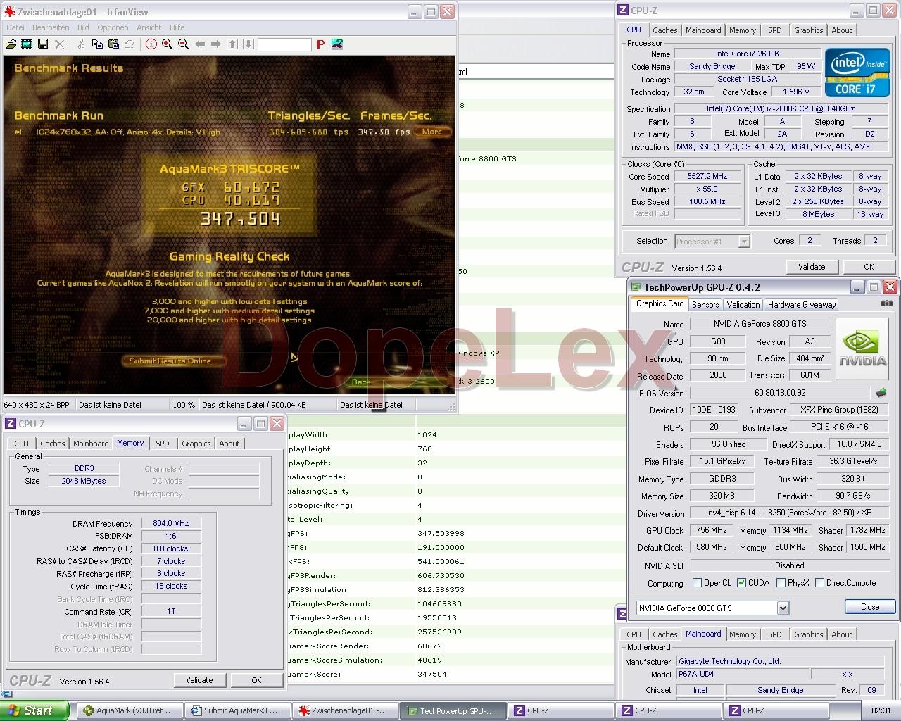This screenshot has width=901, height=721.
Task: Open AquaMark taskbar button
Action: tap(130, 710)
